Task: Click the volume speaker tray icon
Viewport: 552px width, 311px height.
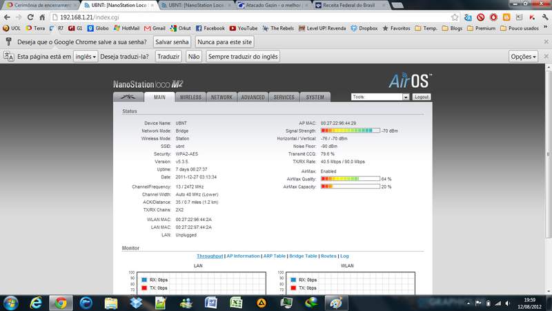Action: 507,303
